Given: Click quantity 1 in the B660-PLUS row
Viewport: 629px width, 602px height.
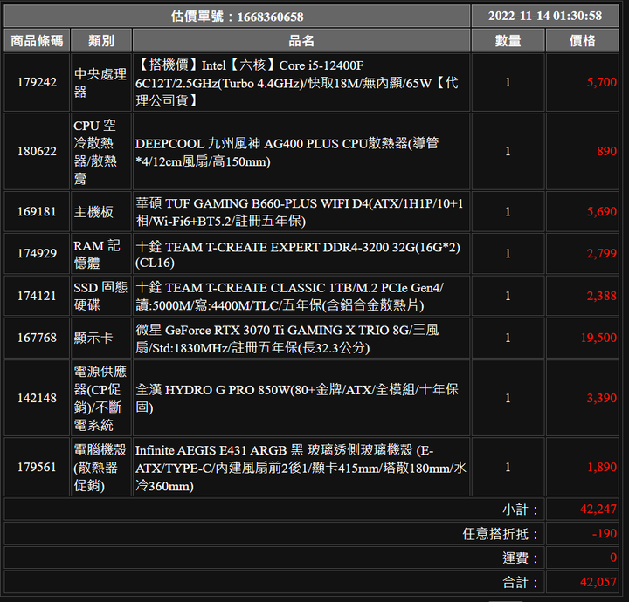Looking at the screenshot, I should tap(508, 211).
